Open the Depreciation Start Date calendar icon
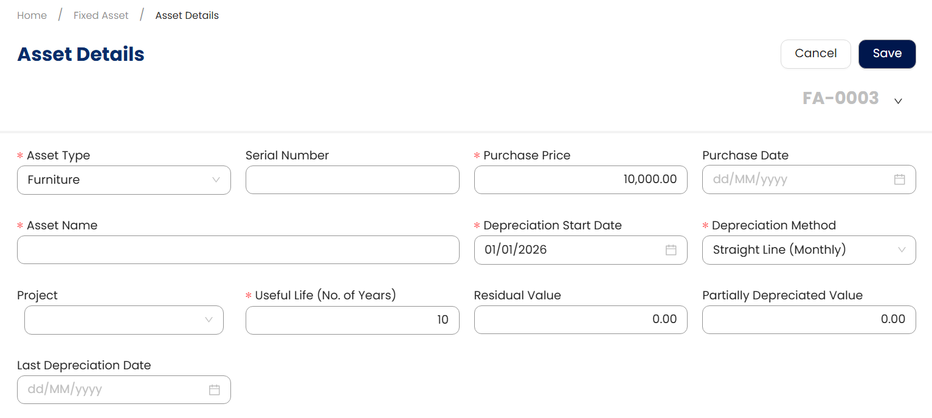 point(671,250)
